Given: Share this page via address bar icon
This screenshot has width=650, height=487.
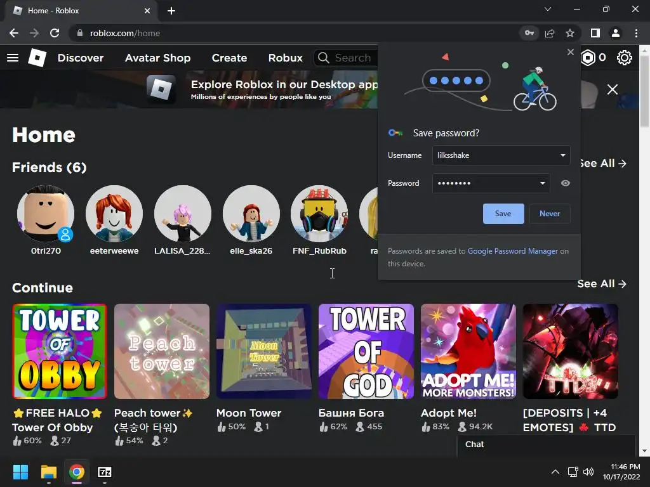Looking at the screenshot, I should 550,33.
